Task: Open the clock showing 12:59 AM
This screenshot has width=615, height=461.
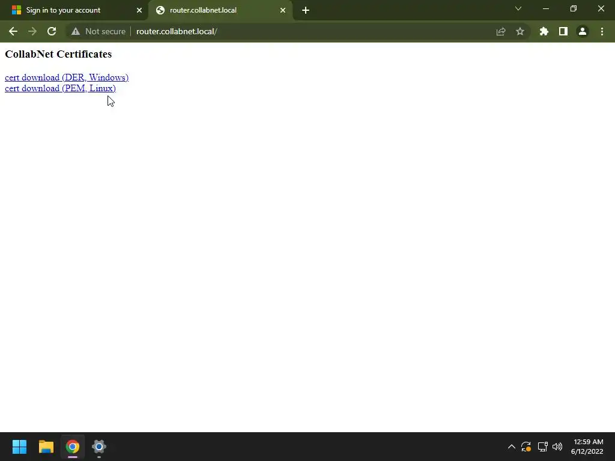Action: [587, 447]
